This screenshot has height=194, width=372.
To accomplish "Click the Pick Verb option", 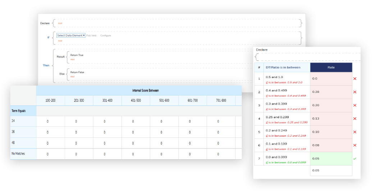I will [x=91, y=35].
